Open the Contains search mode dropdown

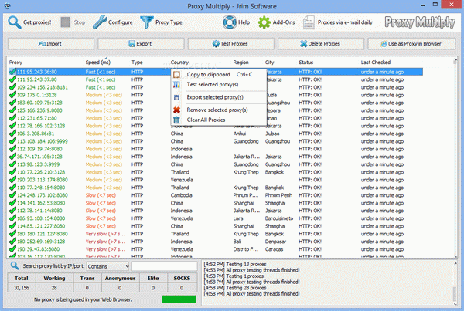(x=108, y=266)
